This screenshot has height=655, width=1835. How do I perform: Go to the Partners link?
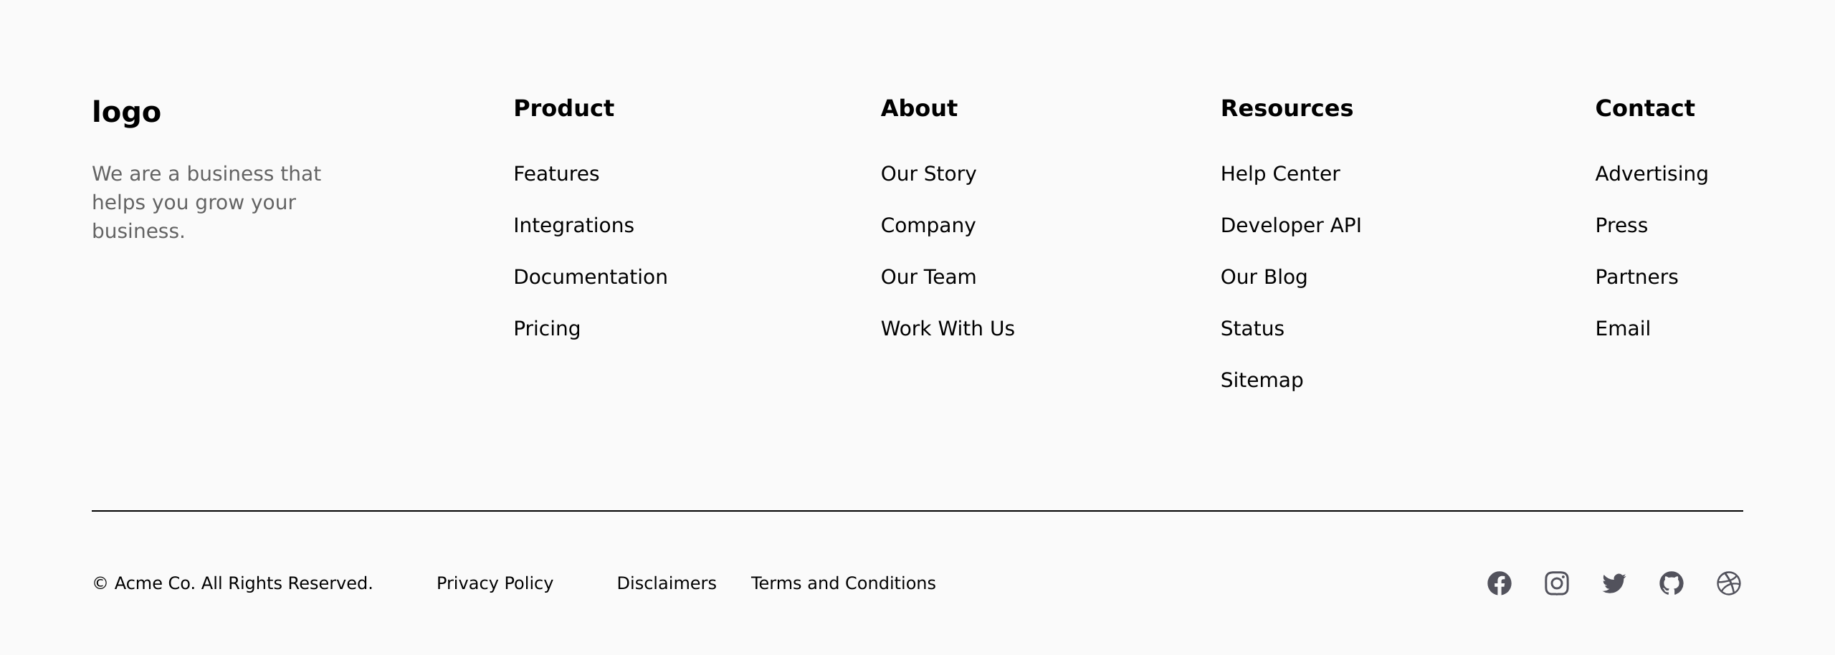[x=1636, y=277]
